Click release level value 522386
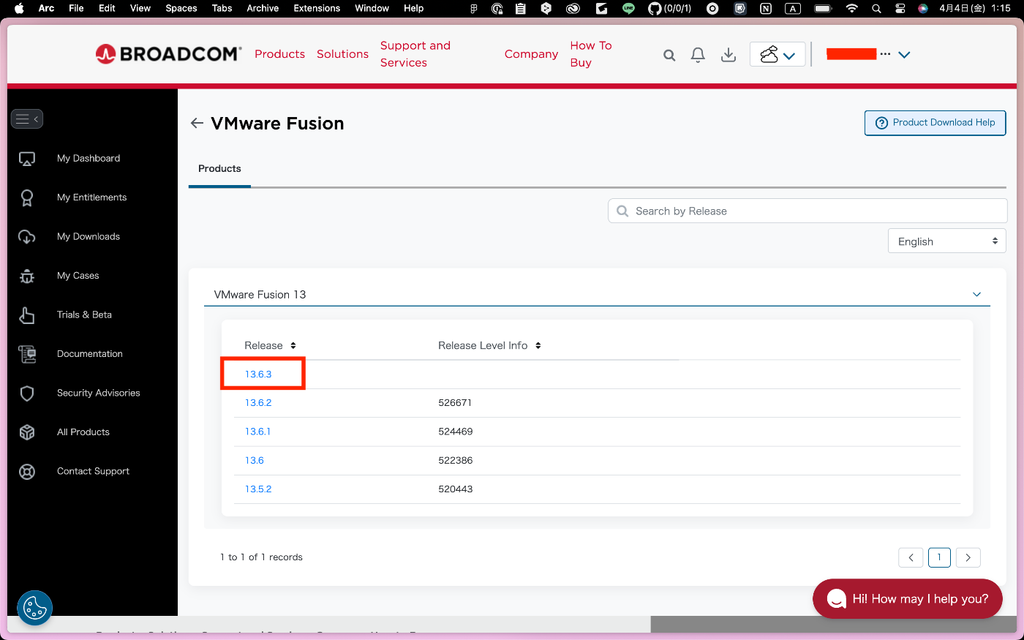Image resolution: width=1024 pixels, height=640 pixels. pyautogui.click(x=456, y=461)
